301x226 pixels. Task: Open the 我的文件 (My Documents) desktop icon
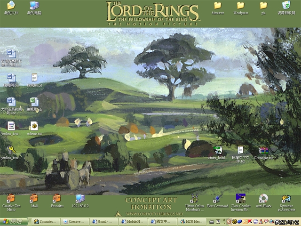coord(11,8)
